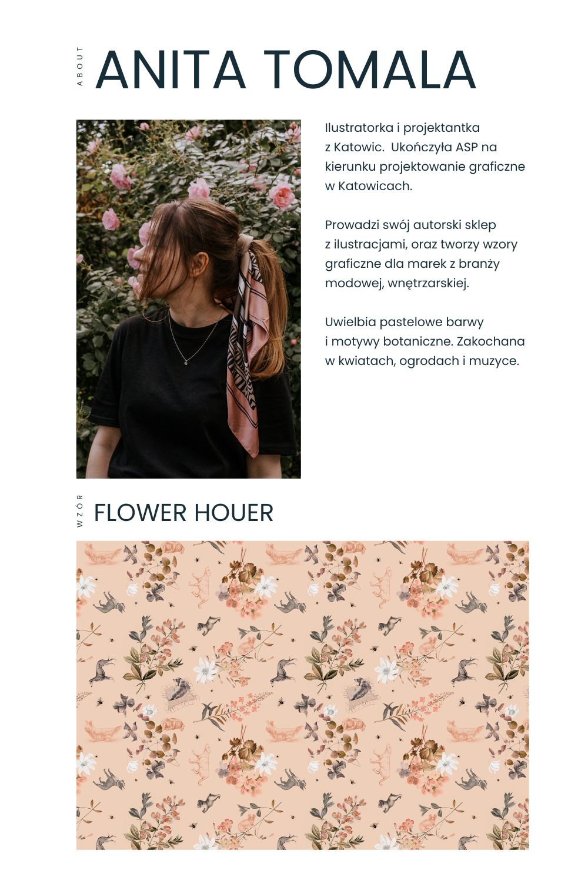The height and width of the screenshot is (883, 588).
Task: Click the text 'Ukończyła ASP na'
Action: (x=444, y=147)
